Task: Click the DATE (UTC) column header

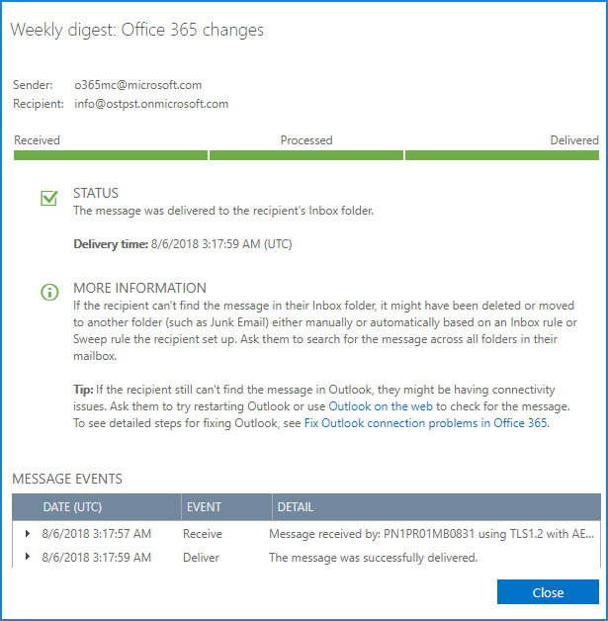Action: coord(97,507)
